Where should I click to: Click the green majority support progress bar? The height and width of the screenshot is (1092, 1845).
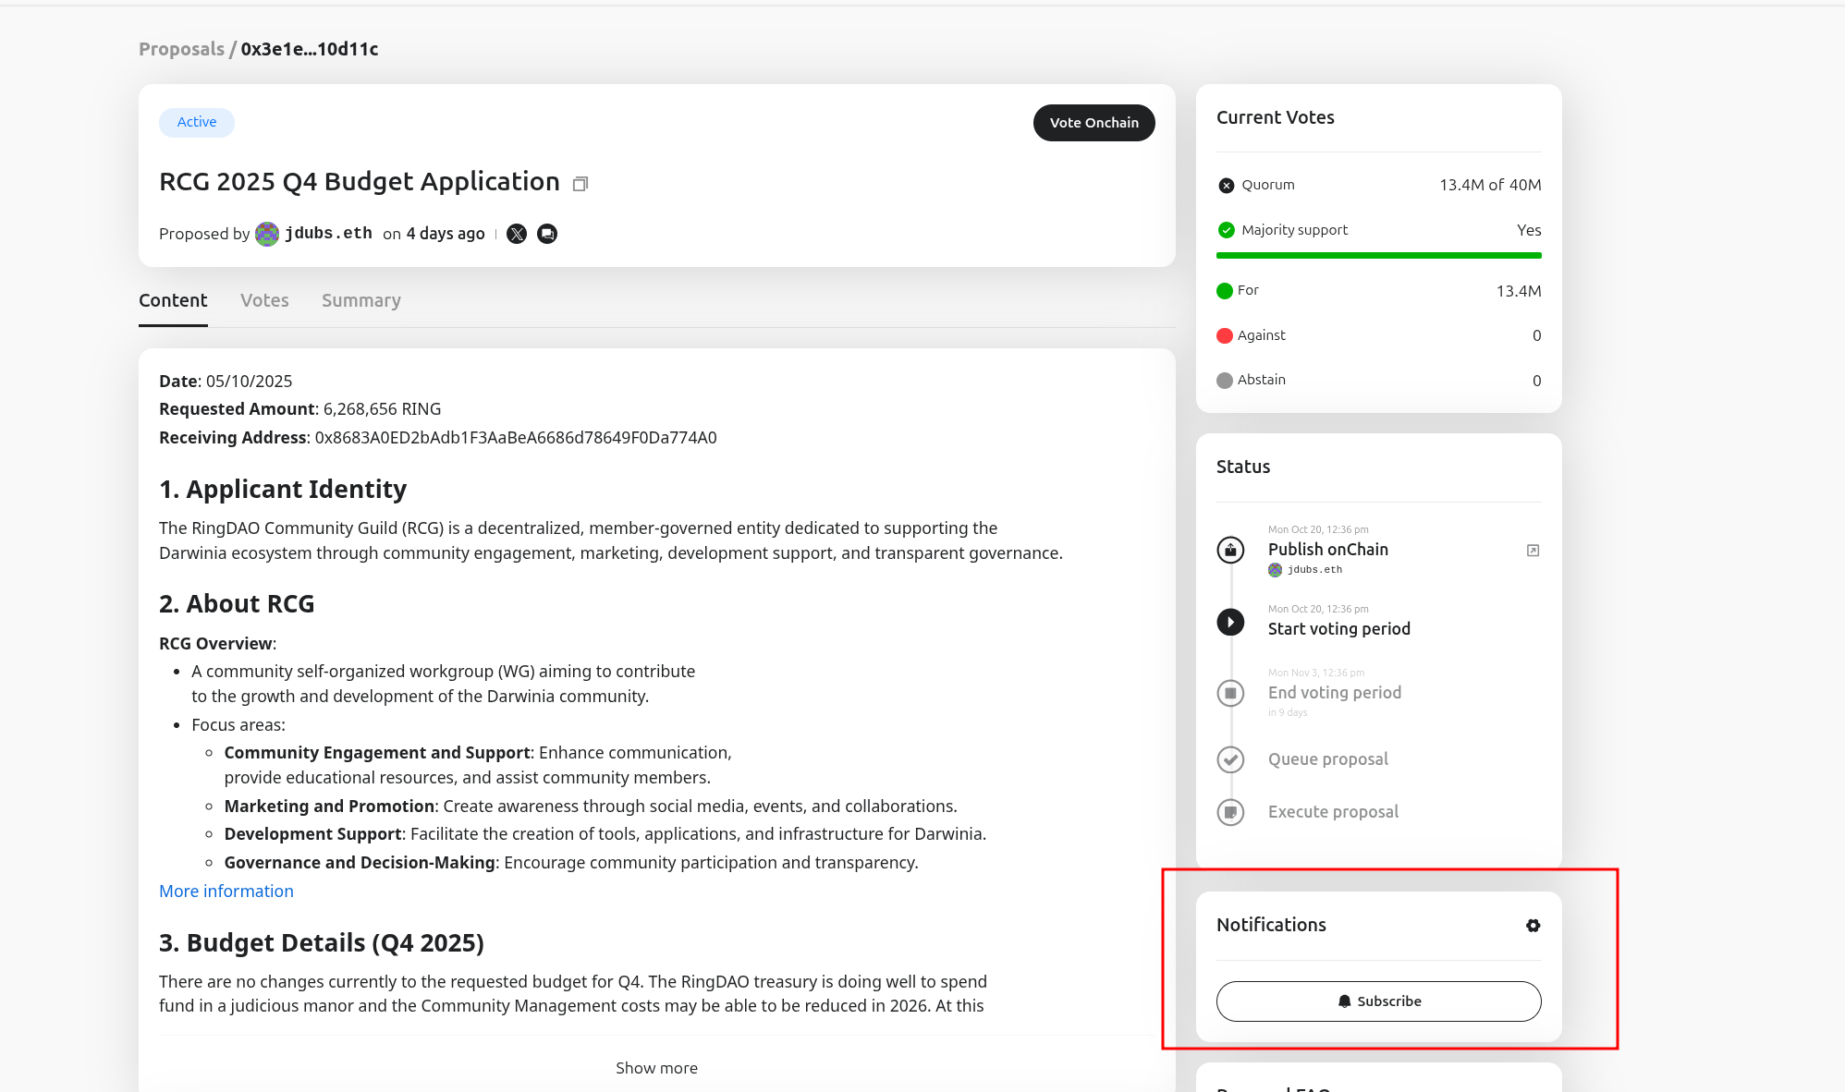coord(1378,255)
